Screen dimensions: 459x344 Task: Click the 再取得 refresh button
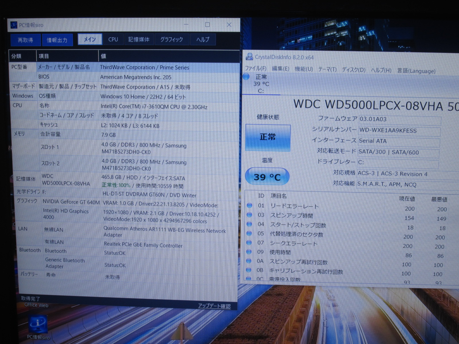26,40
